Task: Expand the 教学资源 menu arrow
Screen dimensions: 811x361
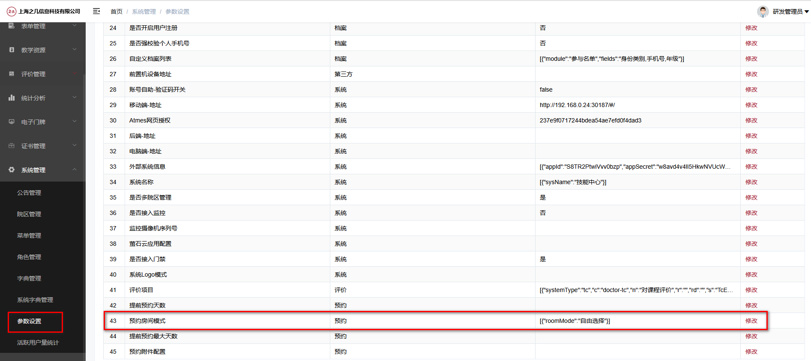Action: (75, 50)
